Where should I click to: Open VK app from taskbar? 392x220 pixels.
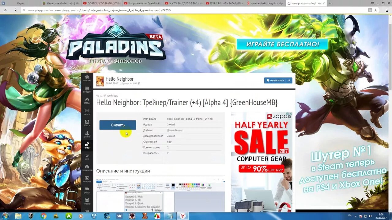pos(119,216)
